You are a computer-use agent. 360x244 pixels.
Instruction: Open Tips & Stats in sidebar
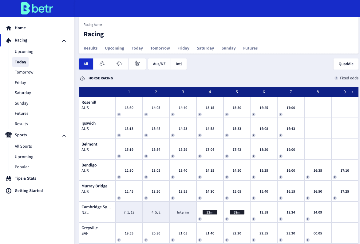(26, 178)
